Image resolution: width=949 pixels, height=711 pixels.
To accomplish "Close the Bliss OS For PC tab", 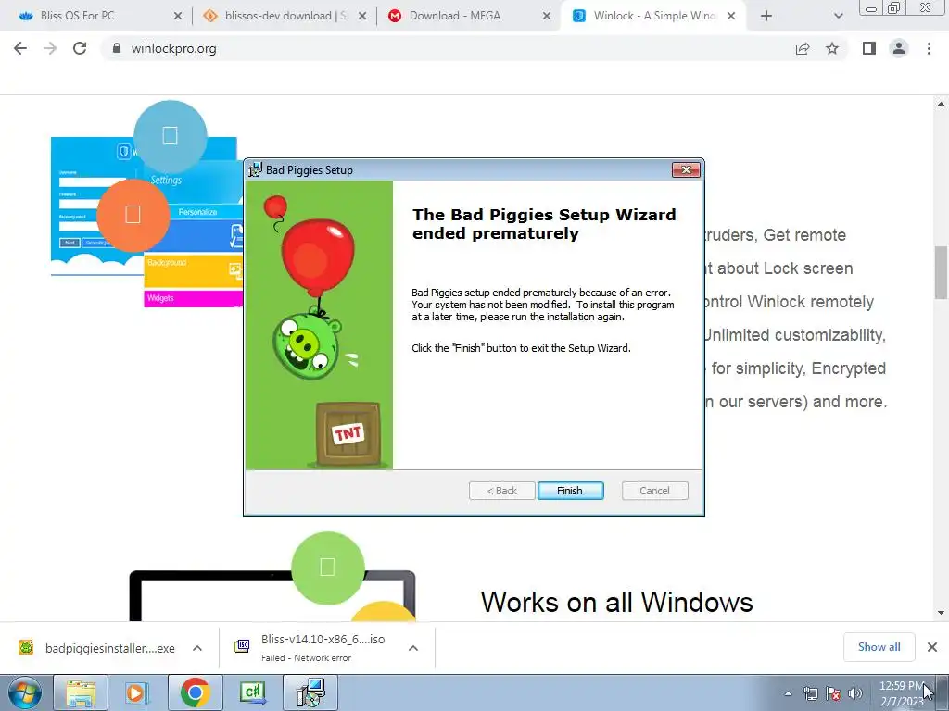I will (x=177, y=16).
